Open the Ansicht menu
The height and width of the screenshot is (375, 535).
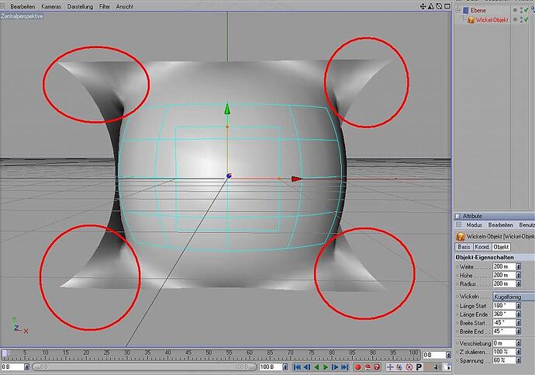(x=125, y=6)
